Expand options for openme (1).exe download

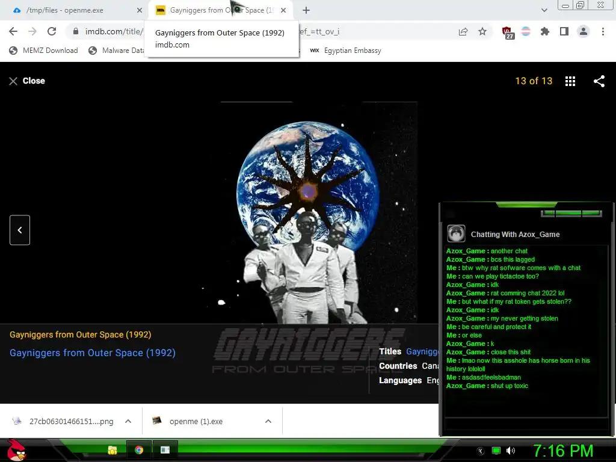[268, 421]
